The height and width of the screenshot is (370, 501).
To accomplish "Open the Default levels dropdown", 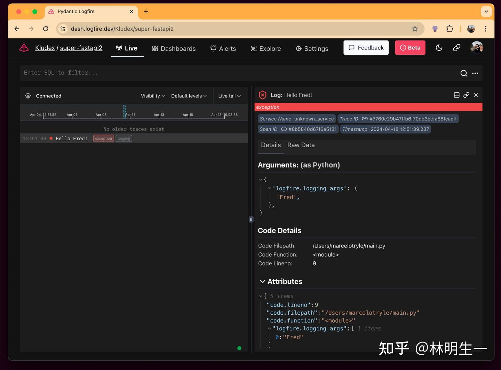I will [x=189, y=96].
